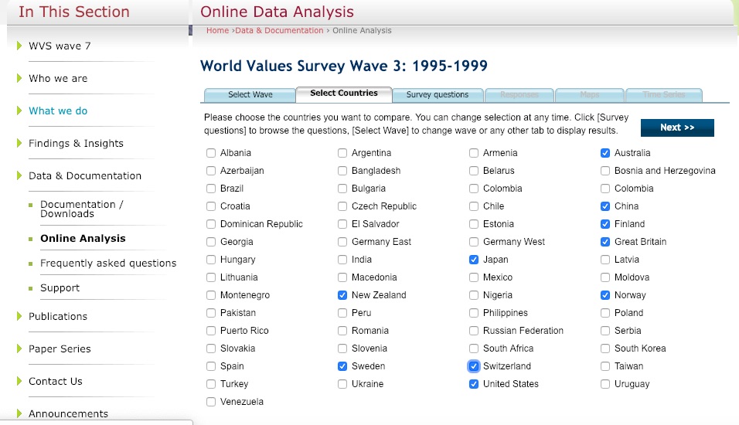
Task: Open Documentation / Downloads sidebar item
Action: (x=81, y=209)
